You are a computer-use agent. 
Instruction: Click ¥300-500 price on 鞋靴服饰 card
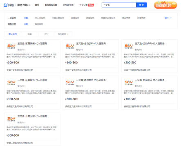coord(13,99)
